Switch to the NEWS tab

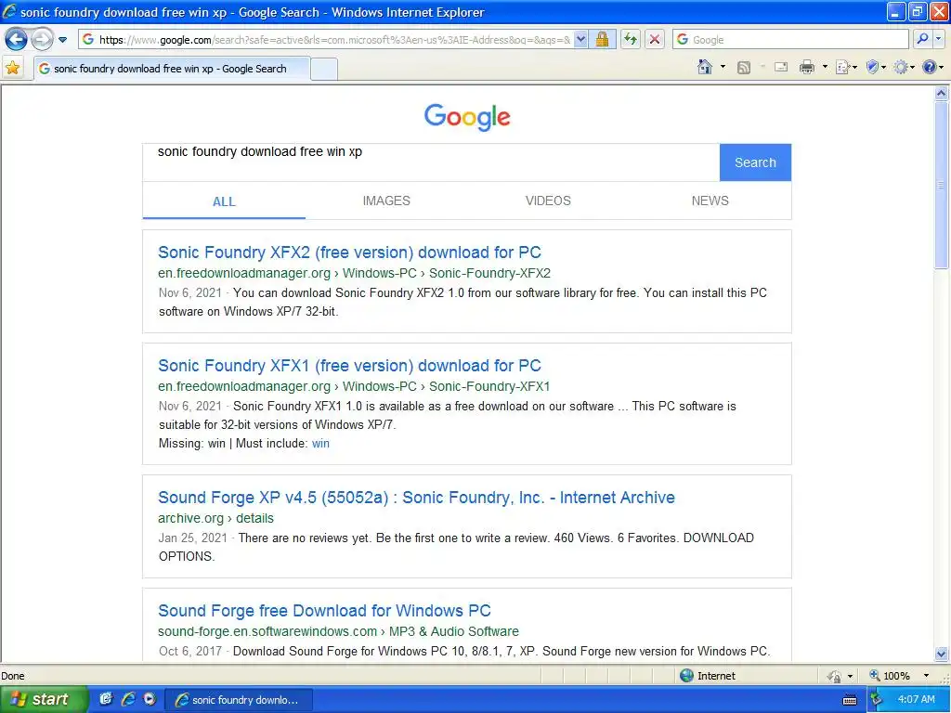(710, 201)
